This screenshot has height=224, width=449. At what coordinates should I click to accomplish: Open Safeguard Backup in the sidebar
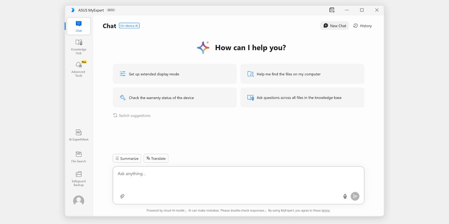click(79, 175)
